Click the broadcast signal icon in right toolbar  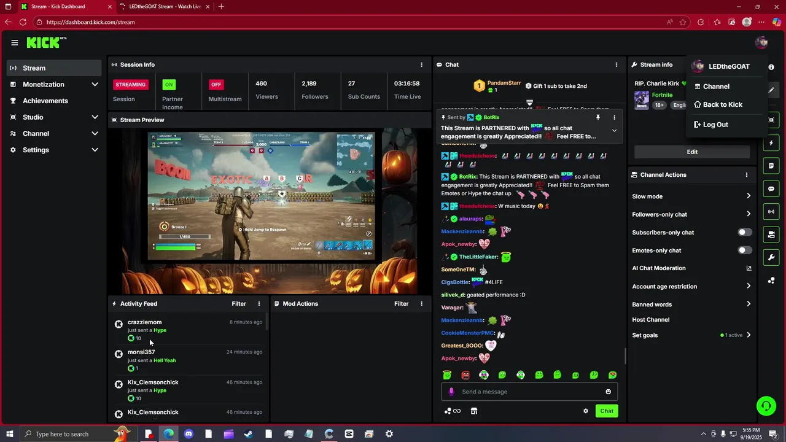point(771,212)
